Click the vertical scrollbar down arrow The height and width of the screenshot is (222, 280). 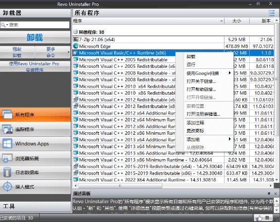(x=277, y=180)
